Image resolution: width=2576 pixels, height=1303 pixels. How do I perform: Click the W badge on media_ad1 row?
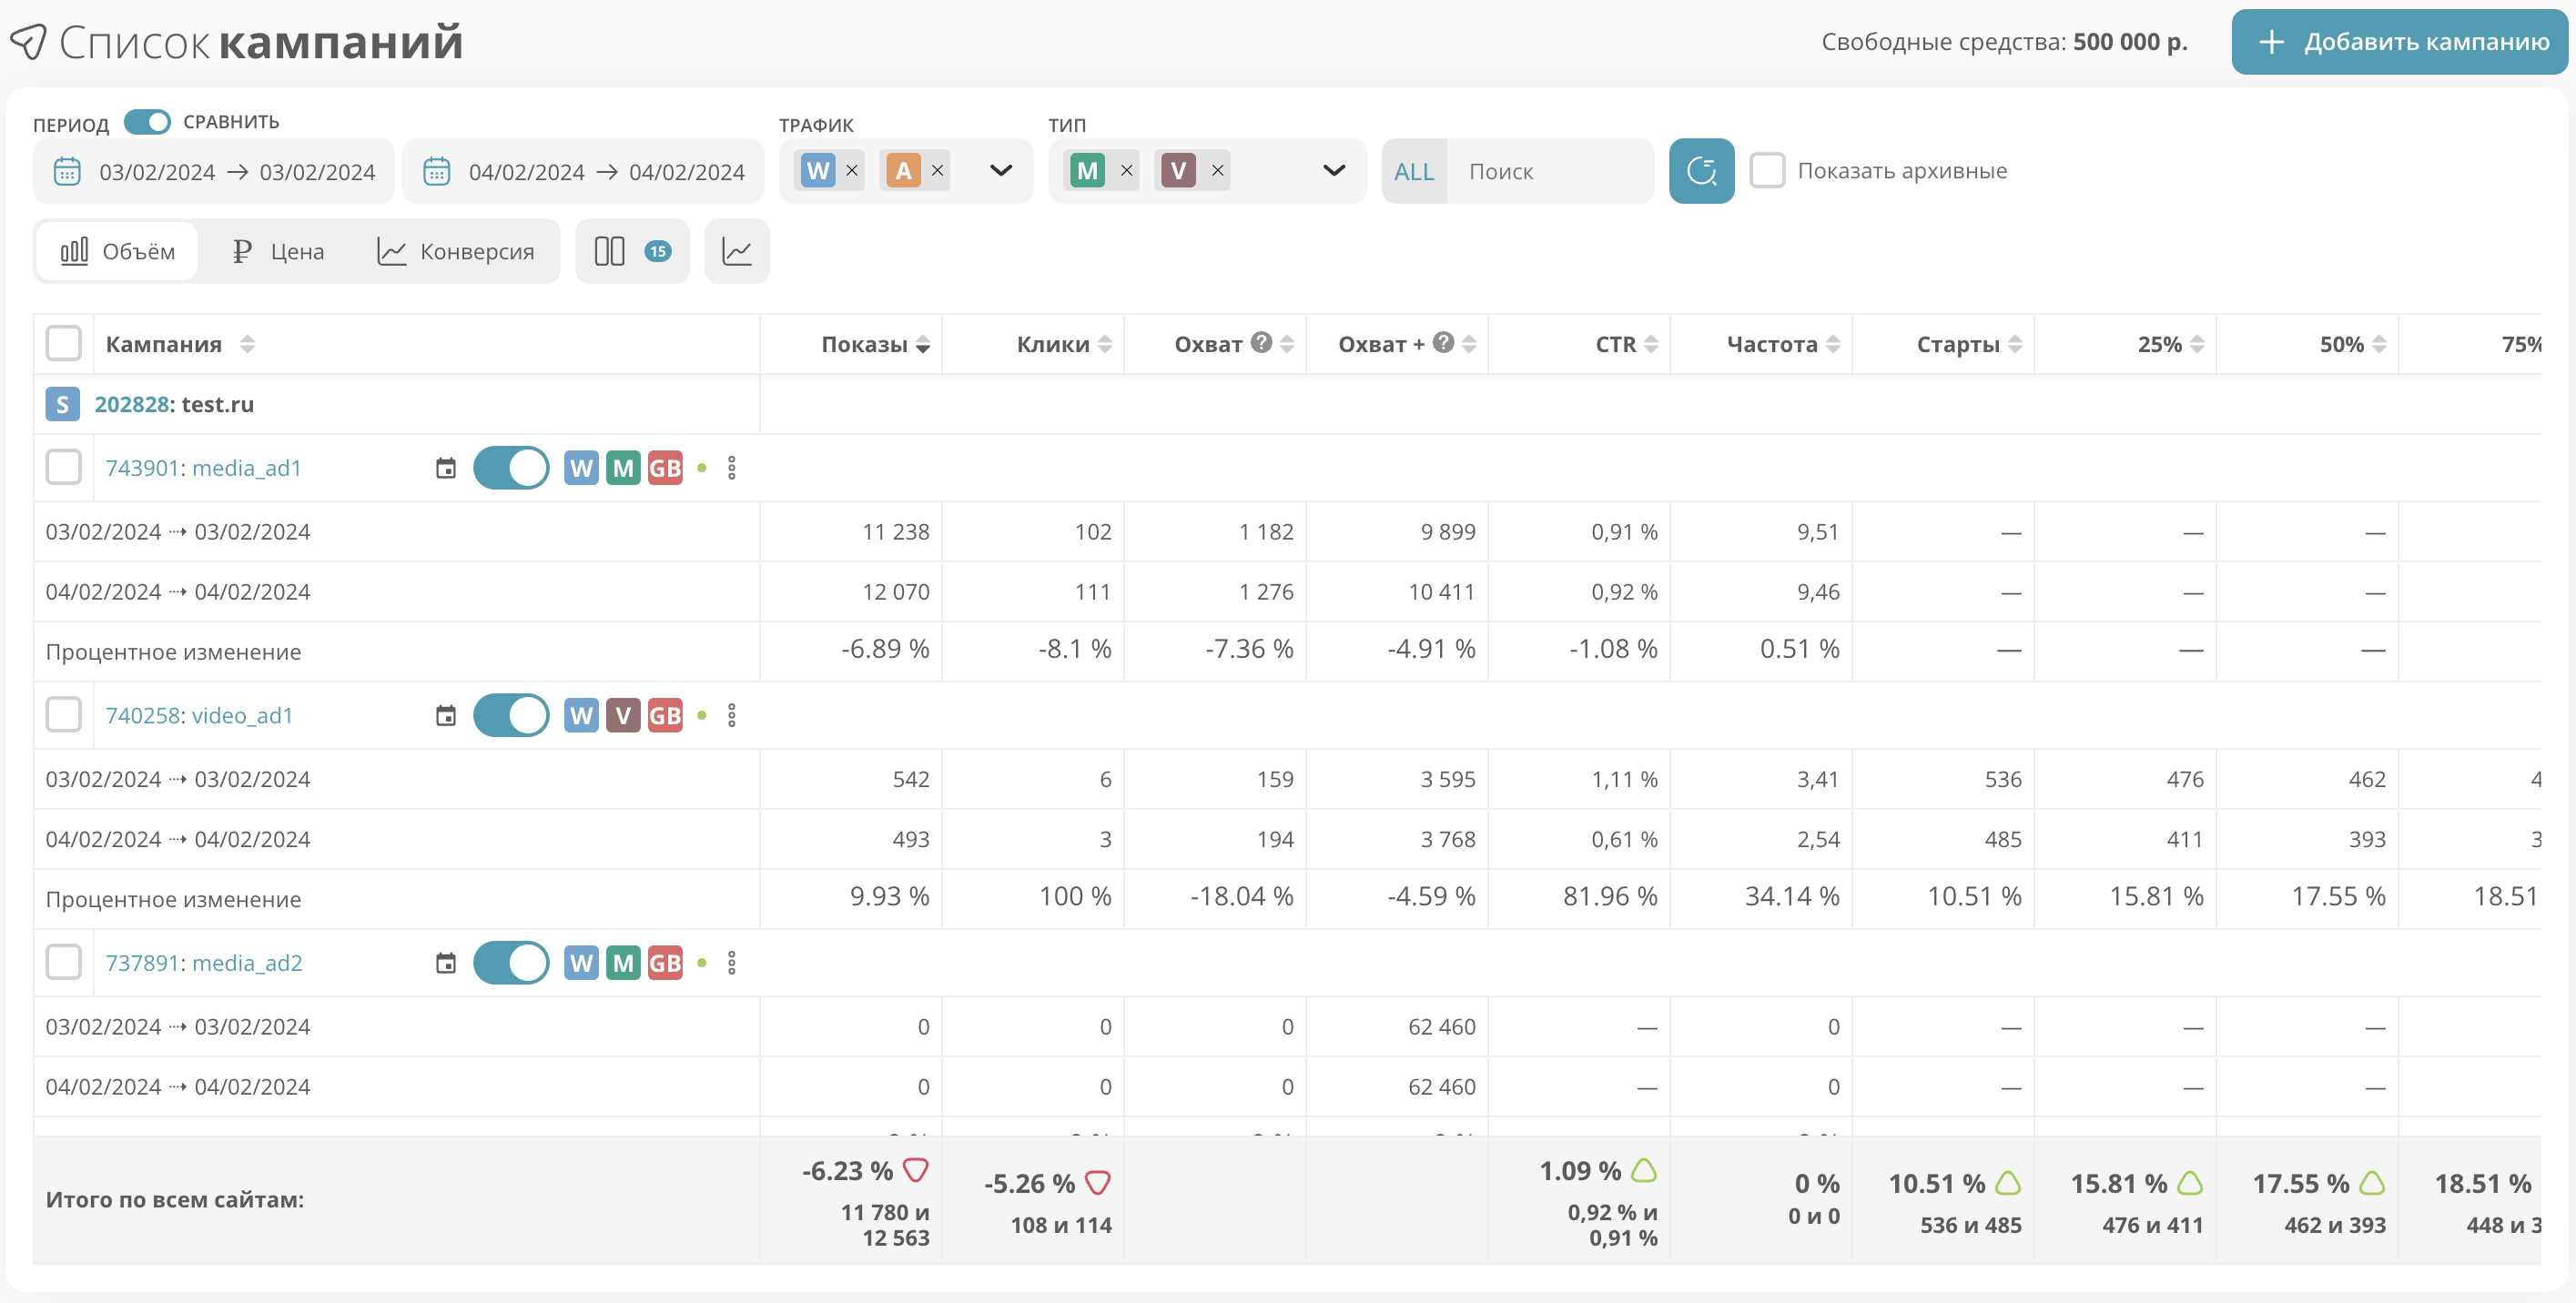click(x=581, y=468)
